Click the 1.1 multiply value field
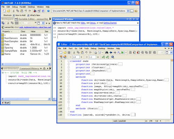The height and width of the screenshot is (139, 174). click(x=92, y=57)
